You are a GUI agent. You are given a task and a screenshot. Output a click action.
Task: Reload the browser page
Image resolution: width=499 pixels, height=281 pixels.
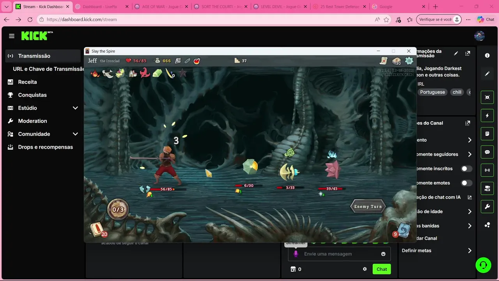point(30,20)
